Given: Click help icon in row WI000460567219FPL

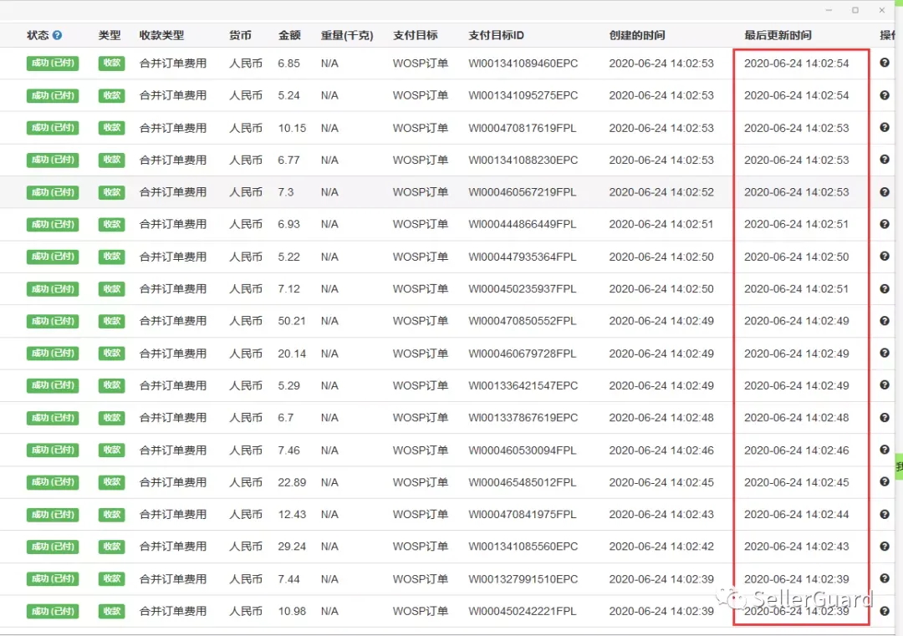Looking at the screenshot, I should (885, 191).
